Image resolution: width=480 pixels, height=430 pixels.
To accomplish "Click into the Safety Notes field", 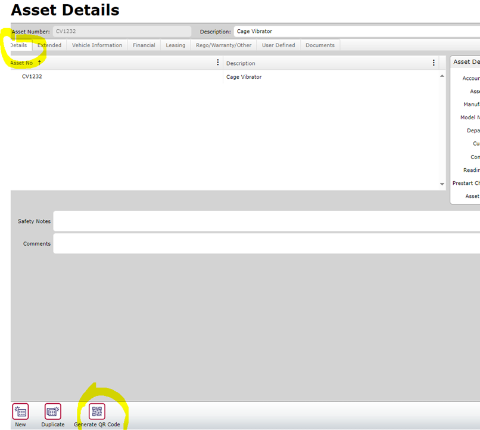I will click(x=266, y=221).
